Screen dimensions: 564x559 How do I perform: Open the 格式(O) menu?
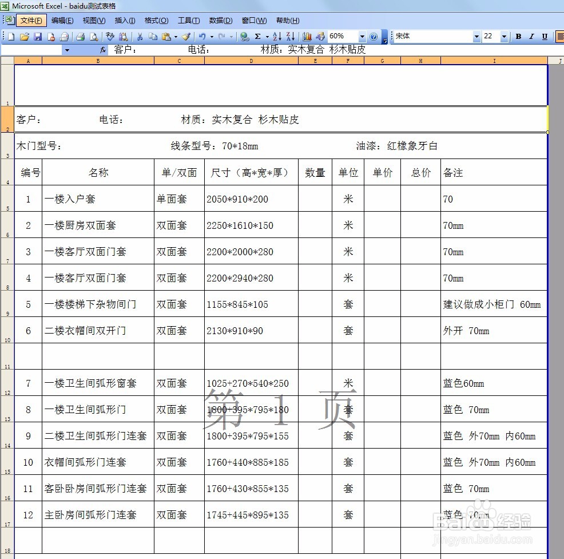point(157,21)
